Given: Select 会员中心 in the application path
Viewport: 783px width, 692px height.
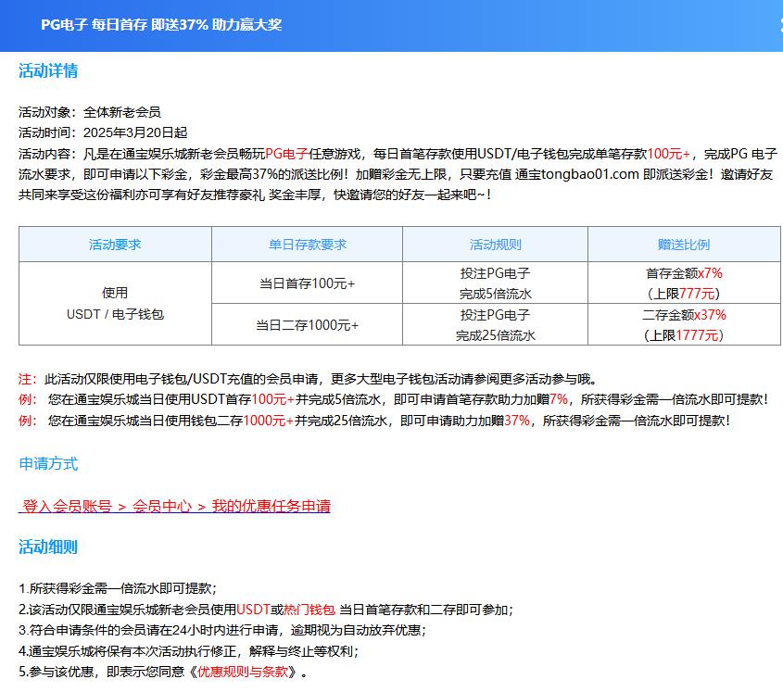Looking at the screenshot, I should coord(162,506).
